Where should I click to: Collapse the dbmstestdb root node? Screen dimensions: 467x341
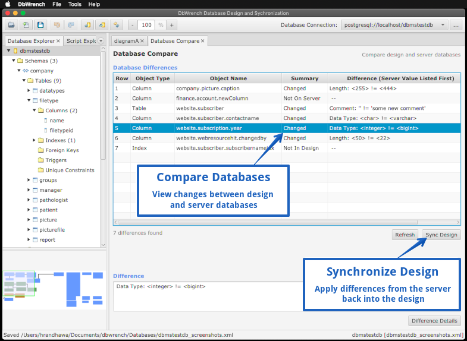point(9,51)
